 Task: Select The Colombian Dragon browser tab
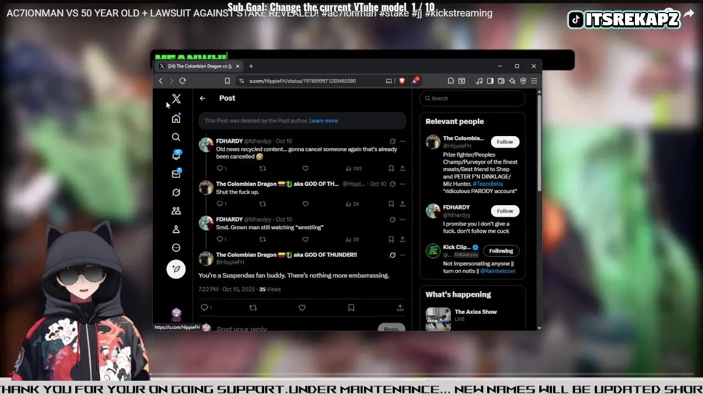(199, 66)
